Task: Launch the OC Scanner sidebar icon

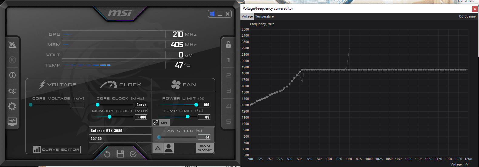Action: [12, 91]
